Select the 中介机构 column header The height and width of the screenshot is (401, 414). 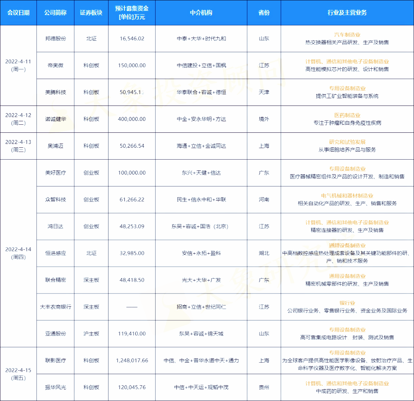[201, 13]
